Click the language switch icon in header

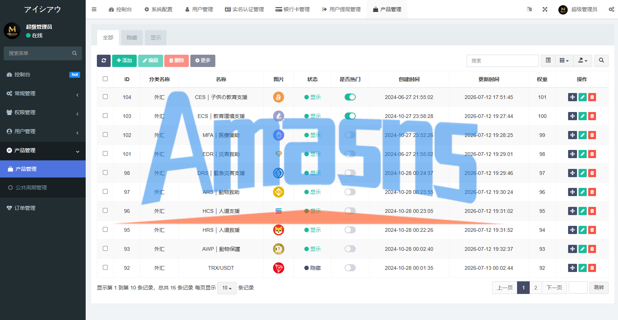[x=529, y=9]
